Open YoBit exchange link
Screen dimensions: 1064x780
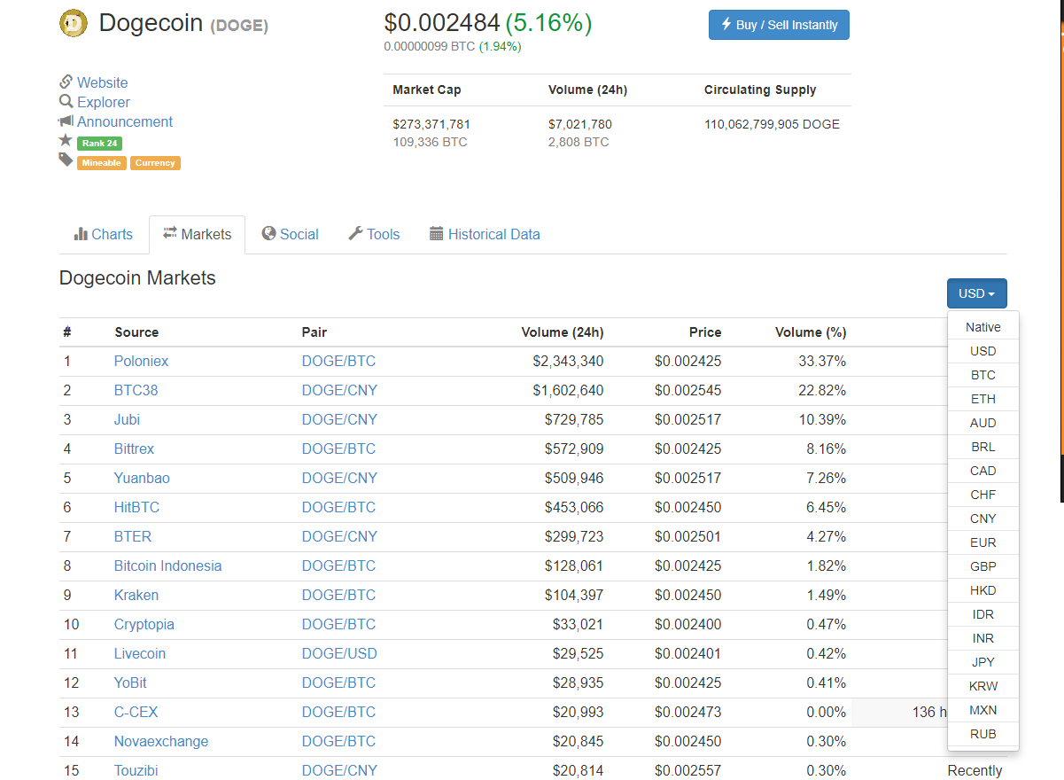click(130, 682)
